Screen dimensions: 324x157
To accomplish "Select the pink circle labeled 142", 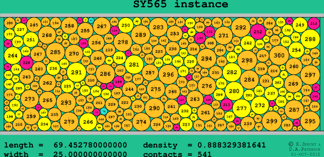I will [315, 97].
